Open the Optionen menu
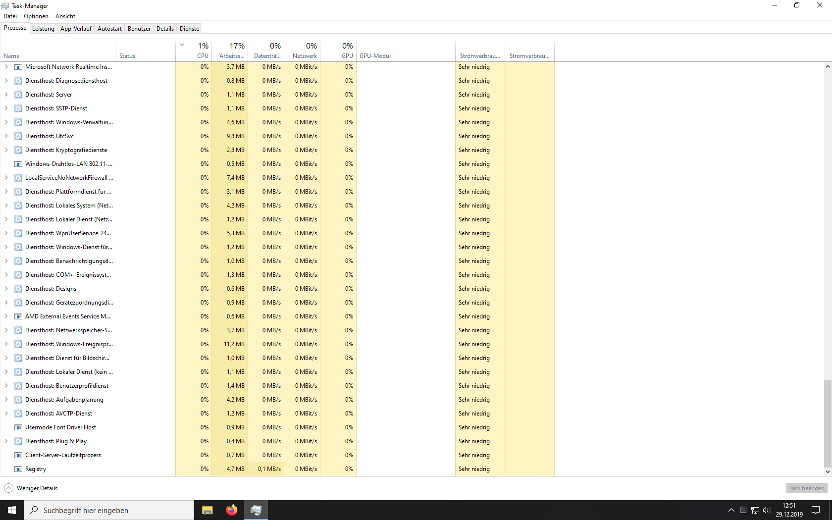The height and width of the screenshot is (520, 832). pyautogui.click(x=36, y=16)
